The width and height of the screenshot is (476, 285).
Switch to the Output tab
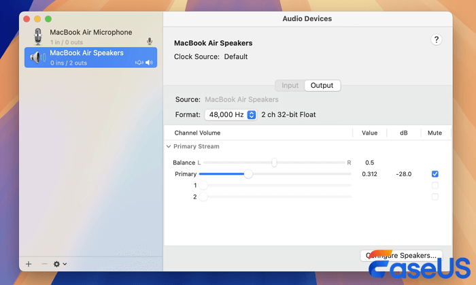(322, 86)
